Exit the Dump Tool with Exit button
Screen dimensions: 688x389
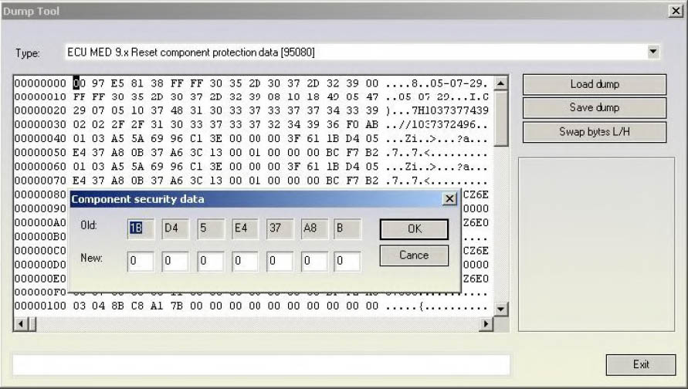641,364
